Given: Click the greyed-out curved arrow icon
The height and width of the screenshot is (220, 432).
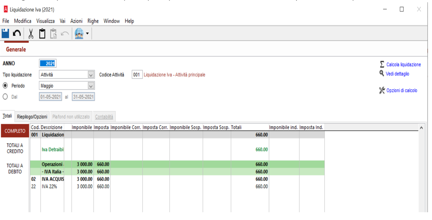Looking at the screenshot, I should pos(65,34).
